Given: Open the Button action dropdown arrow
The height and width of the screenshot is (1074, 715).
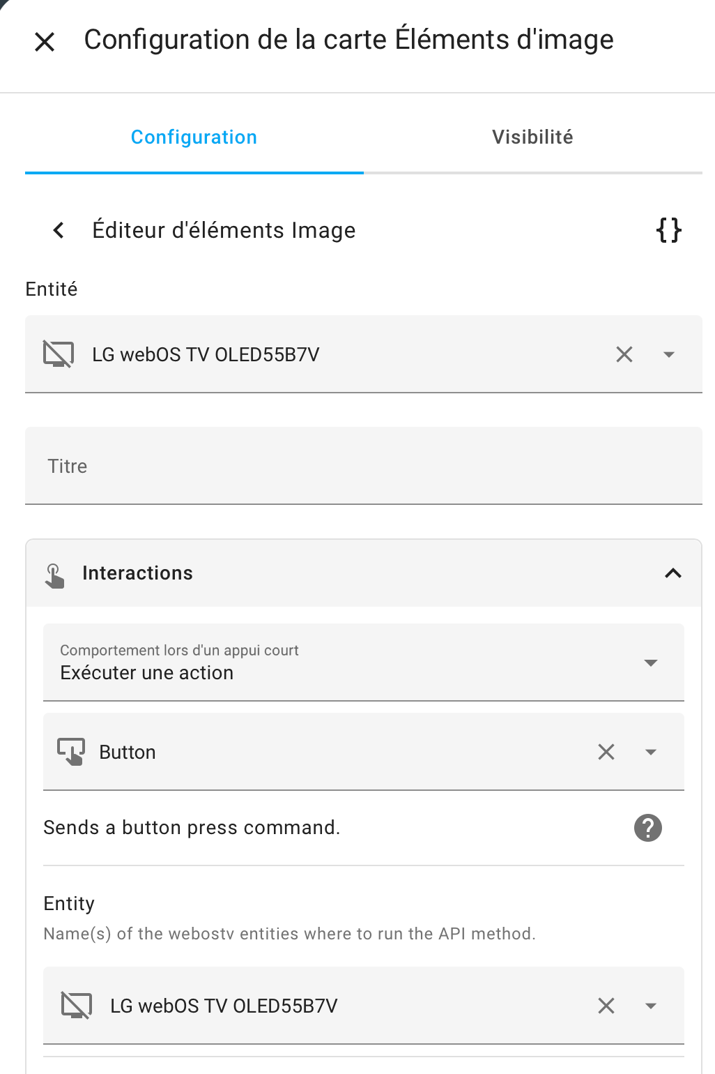Looking at the screenshot, I should [x=651, y=752].
